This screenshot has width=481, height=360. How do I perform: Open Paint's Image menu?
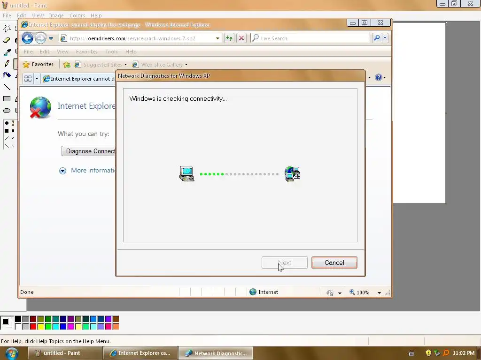[x=56, y=15]
